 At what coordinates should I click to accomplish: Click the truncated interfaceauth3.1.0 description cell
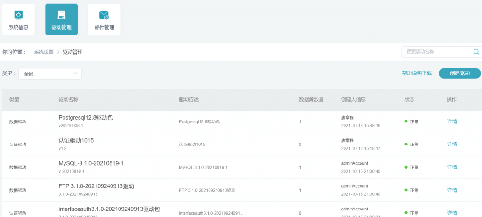[x=211, y=213]
